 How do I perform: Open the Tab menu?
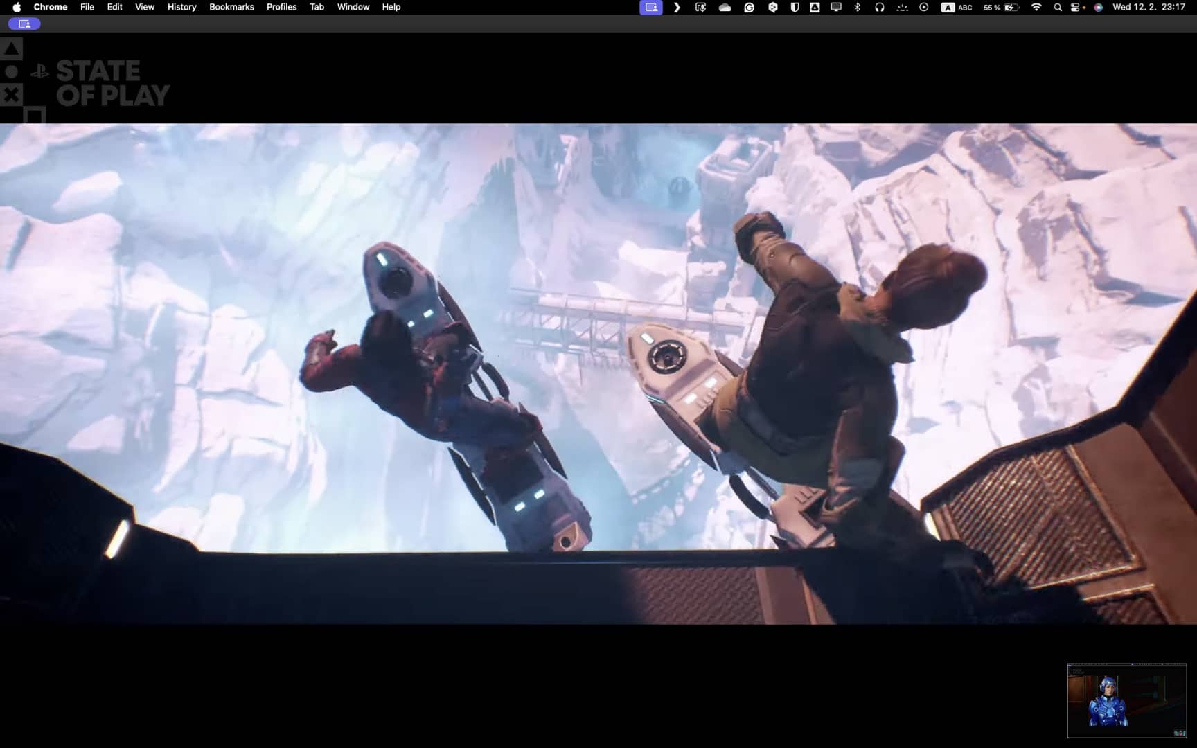[317, 7]
